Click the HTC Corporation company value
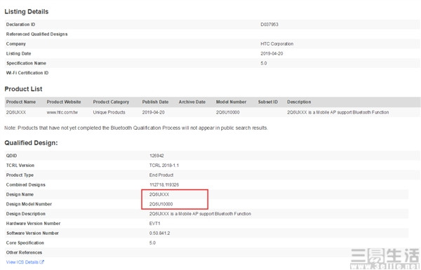This screenshot has width=421, height=270. (x=277, y=43)
